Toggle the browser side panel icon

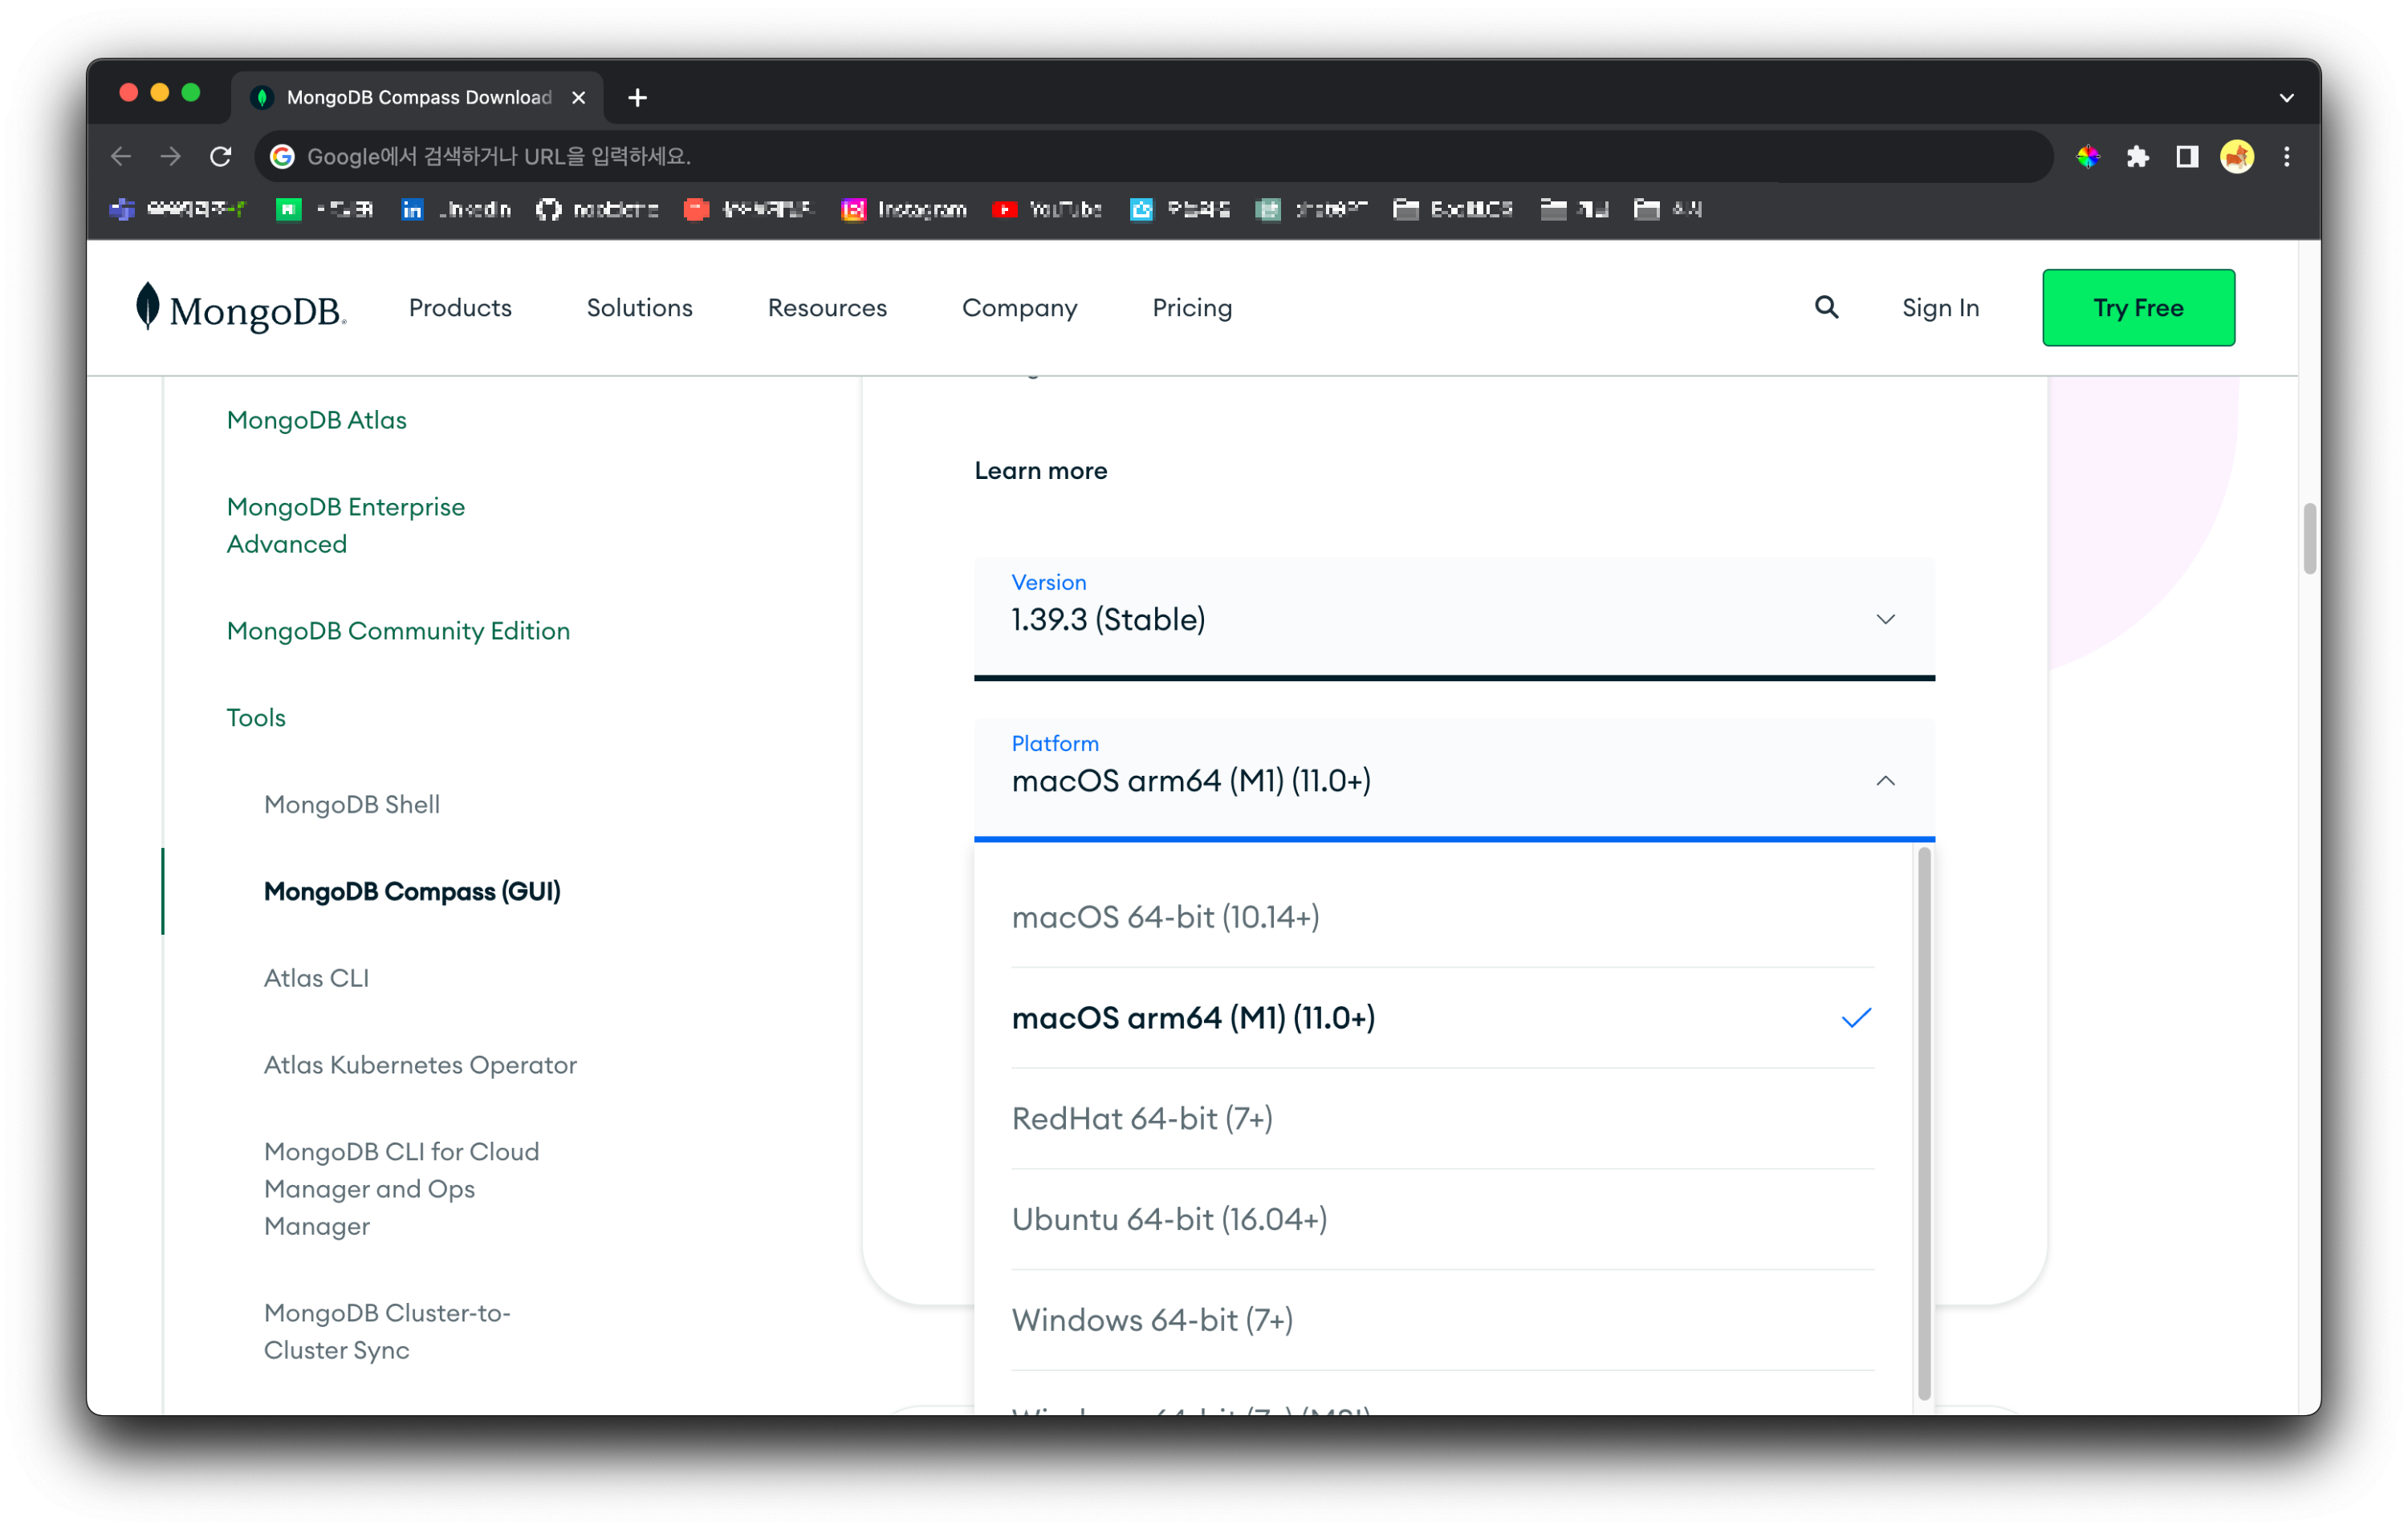click(x=2187, y=157)
